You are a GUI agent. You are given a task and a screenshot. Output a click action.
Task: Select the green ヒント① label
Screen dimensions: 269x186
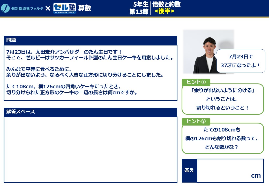(x=196, y=82)
